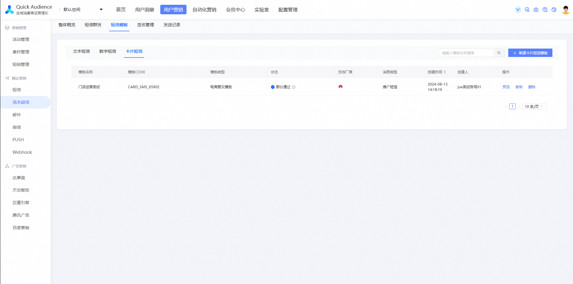
Task: Click 电商图文模板 type cell
Action: point(221,87)
